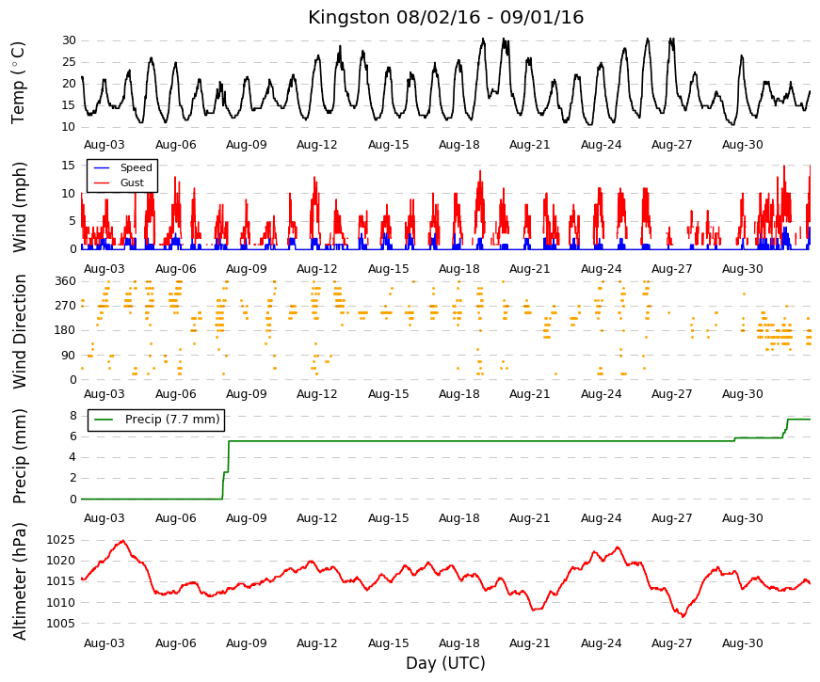The height and width of the screenshot is (682, 820).
Task: Click the green Precip legend line
Action: tap(104, 420)
